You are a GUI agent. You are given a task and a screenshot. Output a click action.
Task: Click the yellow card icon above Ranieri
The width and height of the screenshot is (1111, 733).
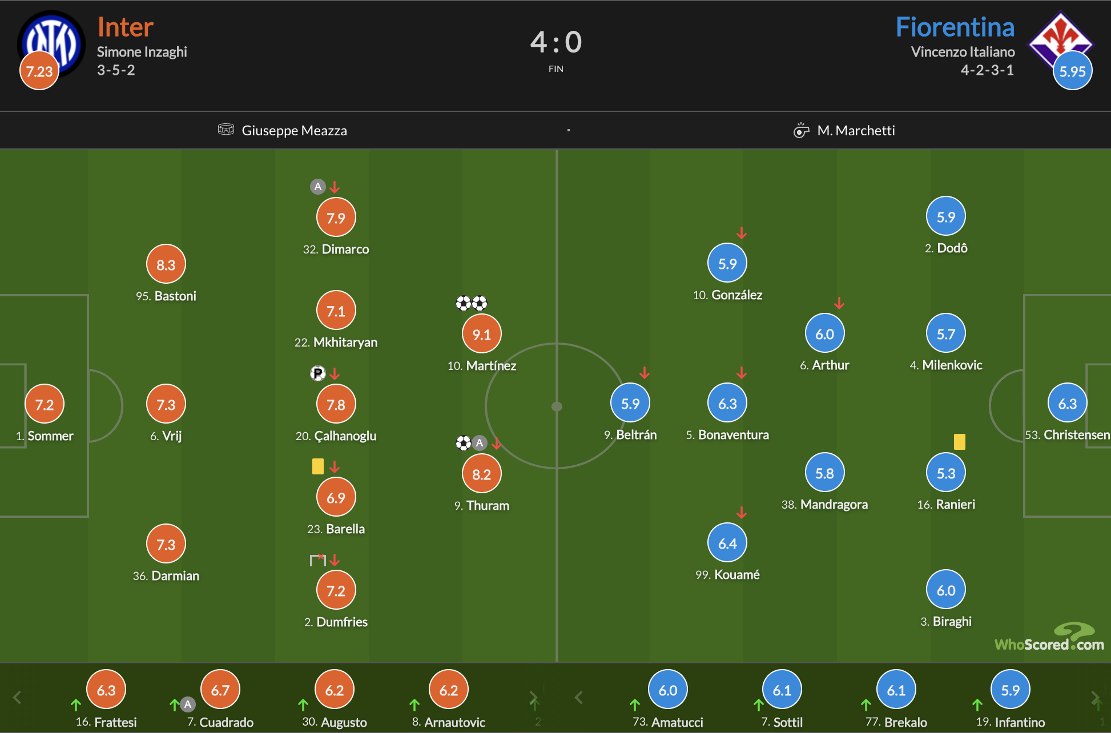pyautogui.click(x=960, y=442)
